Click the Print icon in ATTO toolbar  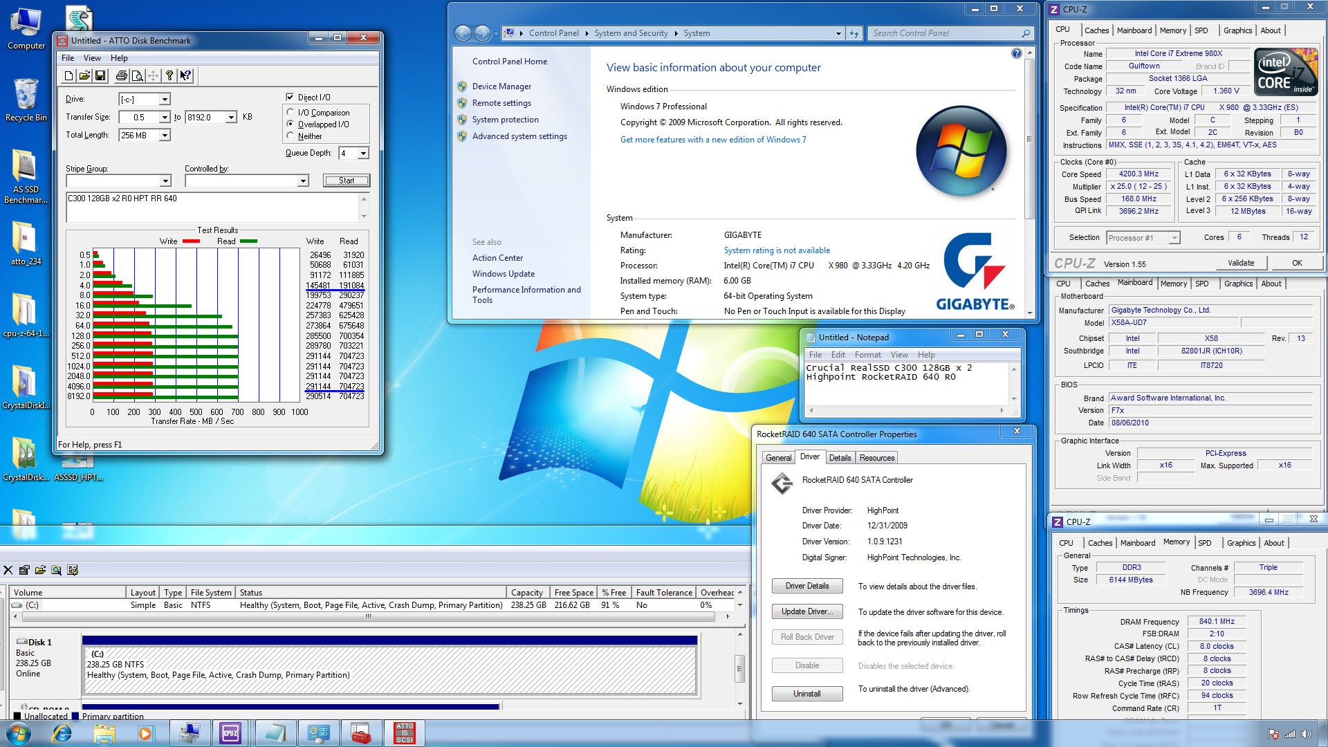coord(122,76)
